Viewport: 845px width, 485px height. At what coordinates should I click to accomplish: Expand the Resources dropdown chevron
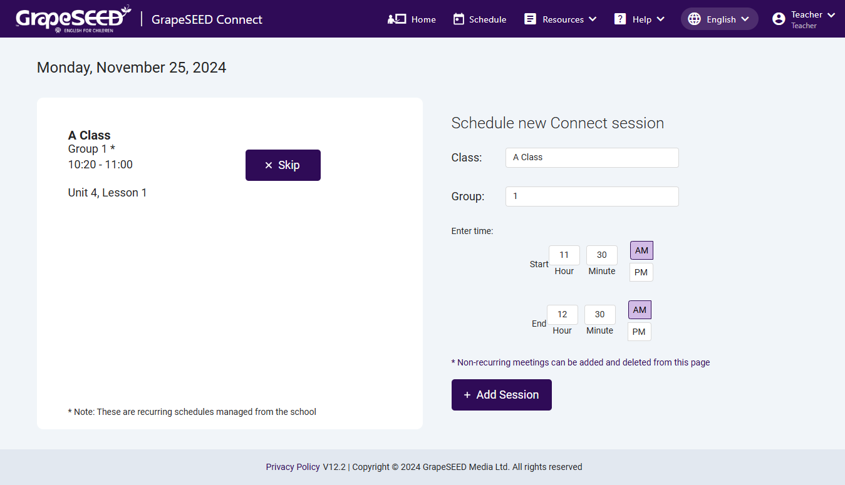tap(593, 19)
